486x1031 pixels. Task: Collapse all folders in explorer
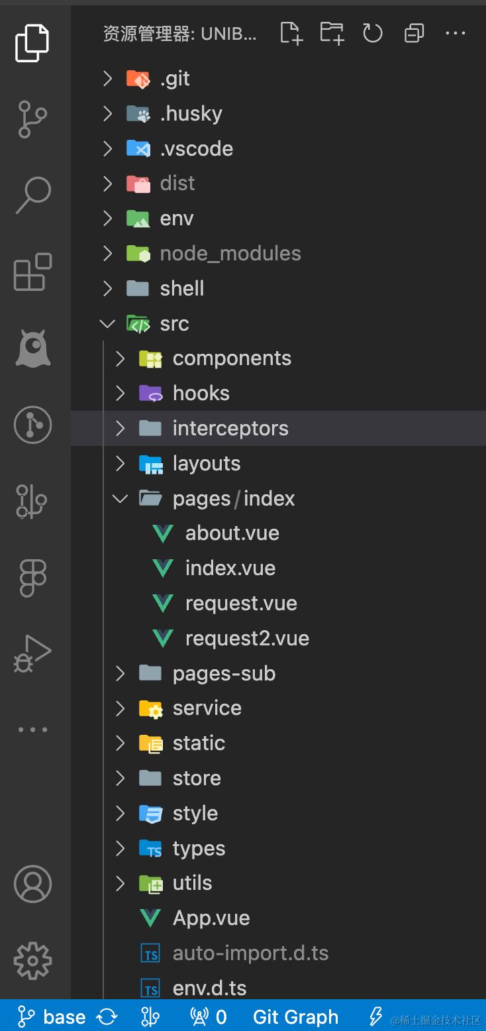point(414,32)
